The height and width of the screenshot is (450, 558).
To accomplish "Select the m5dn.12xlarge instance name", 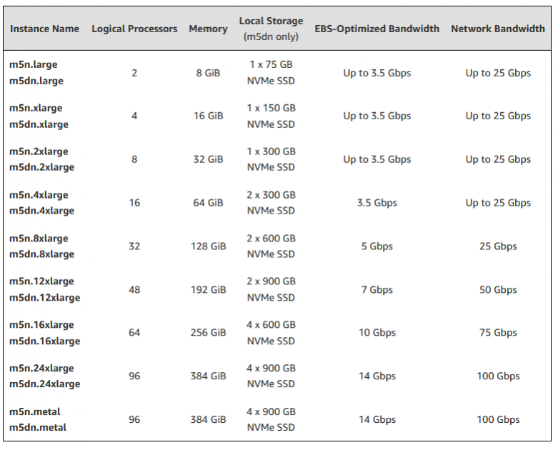I will 44,298.
